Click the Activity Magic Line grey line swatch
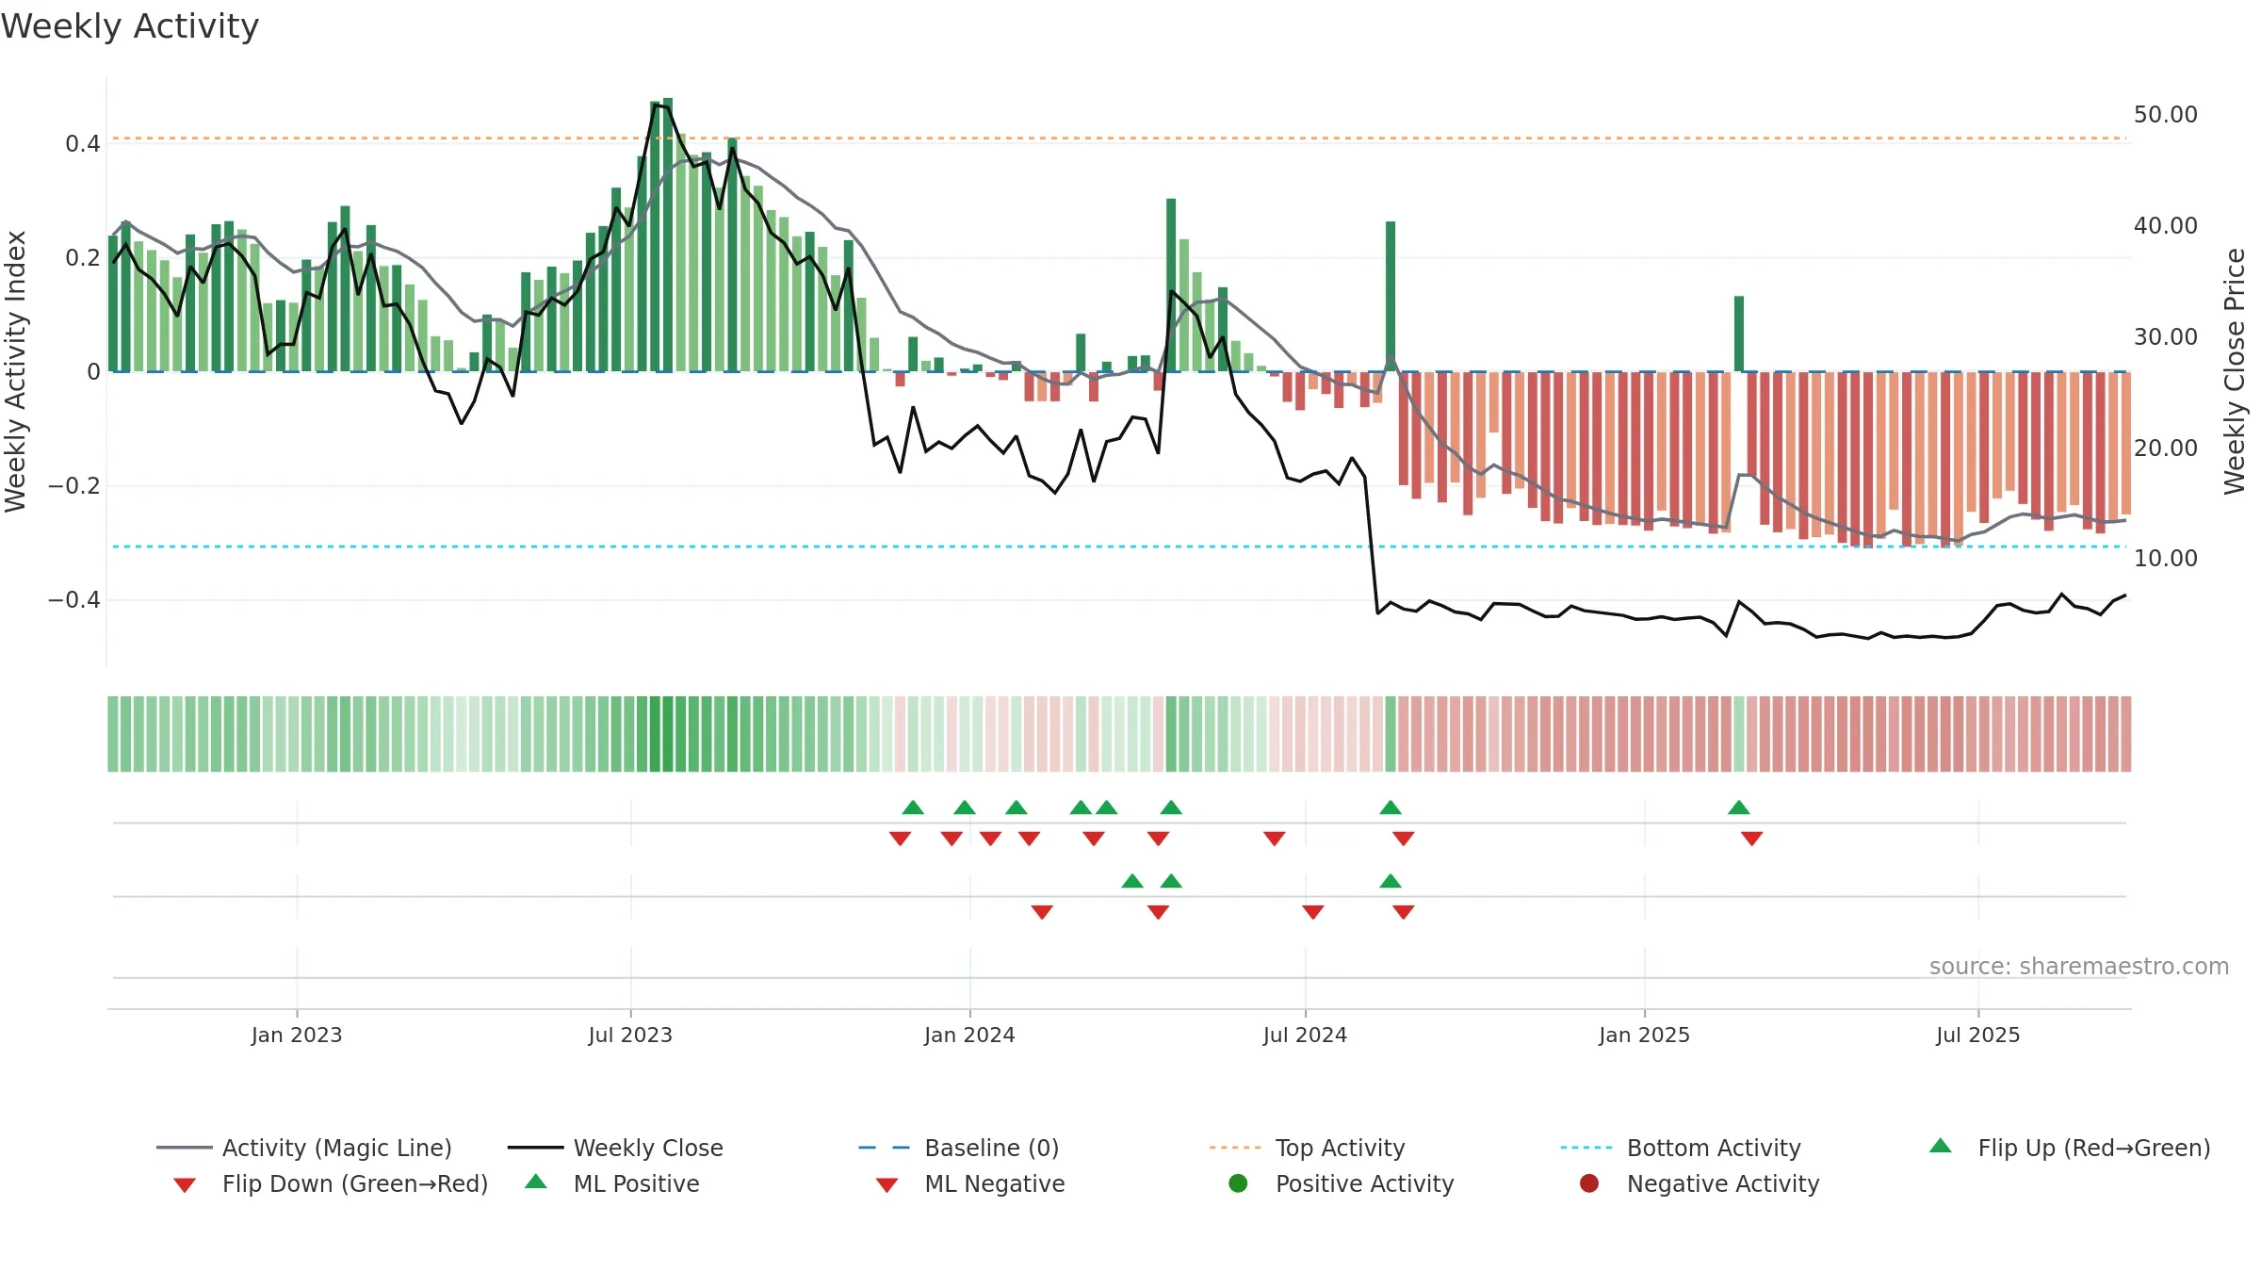This screenshot has height=1272, width=2261. point(184,1148)
